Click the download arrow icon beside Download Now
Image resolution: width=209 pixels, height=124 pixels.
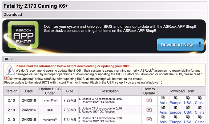200,45
